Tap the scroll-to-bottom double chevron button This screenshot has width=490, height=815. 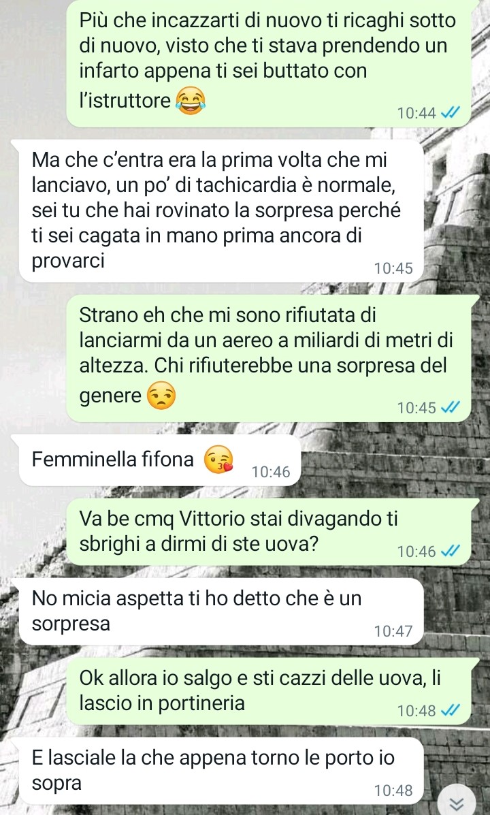(456, 803)
